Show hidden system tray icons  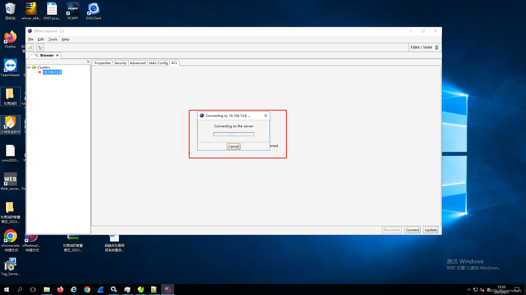[x=469, y=290]
